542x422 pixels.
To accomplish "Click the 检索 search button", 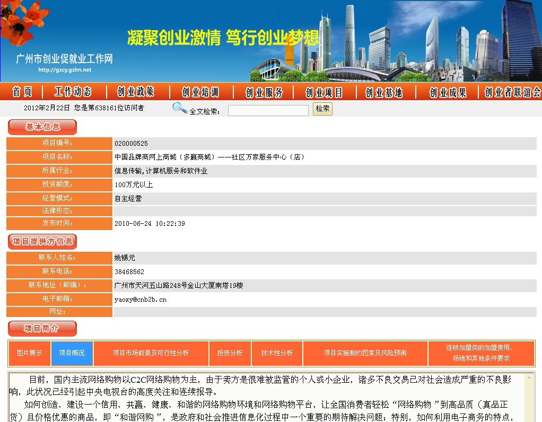I will [322, 109].
